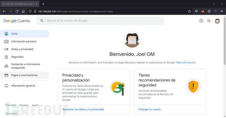Open Pagos y suscripciones section
Screen dimensions: 226x118
point(25,75)
